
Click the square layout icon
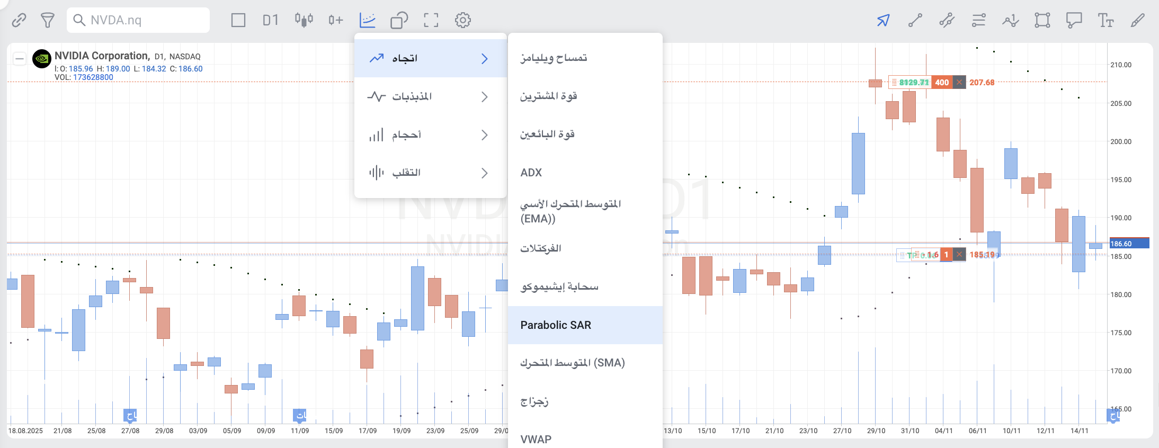click(238, 20)
